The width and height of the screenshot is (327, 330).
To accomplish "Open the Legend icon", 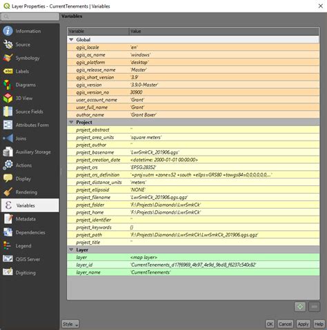I will [7, 246].
